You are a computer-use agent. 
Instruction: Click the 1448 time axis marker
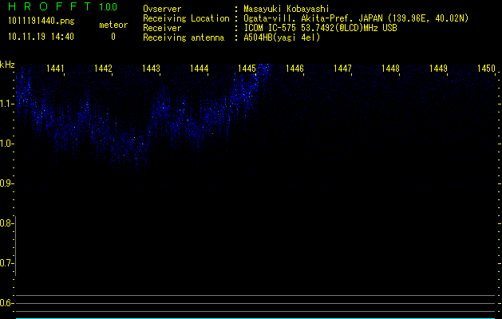[390, 69]
